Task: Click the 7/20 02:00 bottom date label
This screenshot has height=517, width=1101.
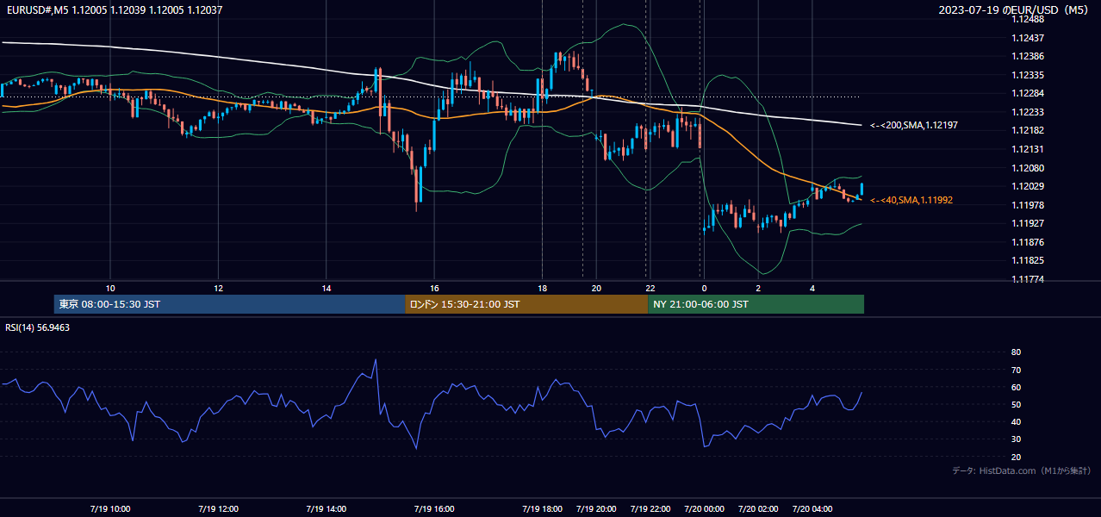Action: (x=758, y=509)
